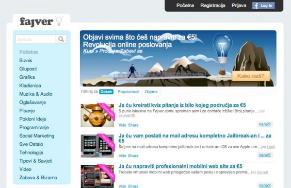Click the Fajver logo with lightbulb

[41, 21]
